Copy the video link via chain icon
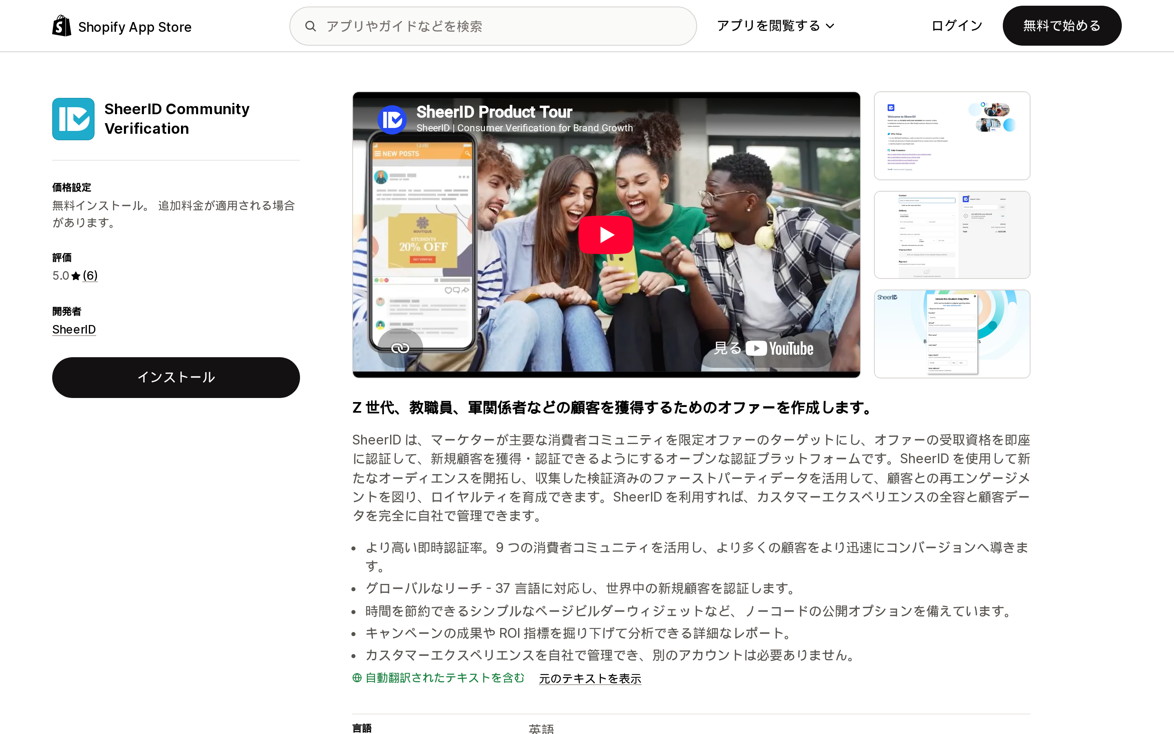1174x734 pixels. point(400,348)
